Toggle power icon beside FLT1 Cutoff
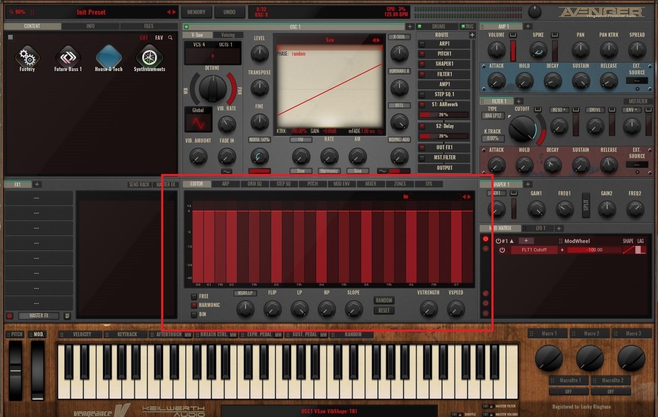This screenshot has width=658, height=417. coord(502,250)
